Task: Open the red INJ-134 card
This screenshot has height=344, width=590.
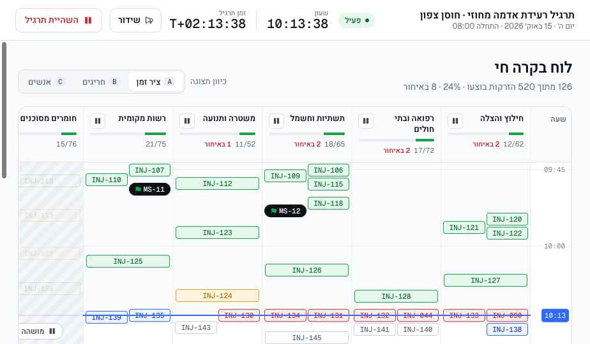Action: click(x=285, y=315)
